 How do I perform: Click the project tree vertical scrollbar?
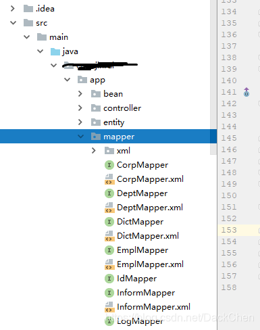click(x=213, y=77)
